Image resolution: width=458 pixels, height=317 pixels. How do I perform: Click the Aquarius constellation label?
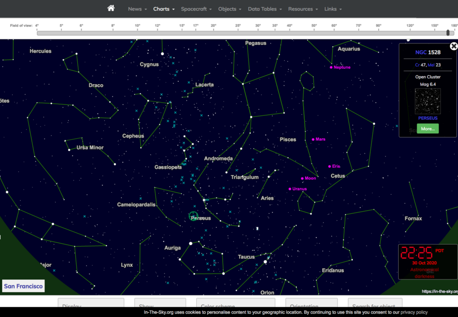point(349,49)
